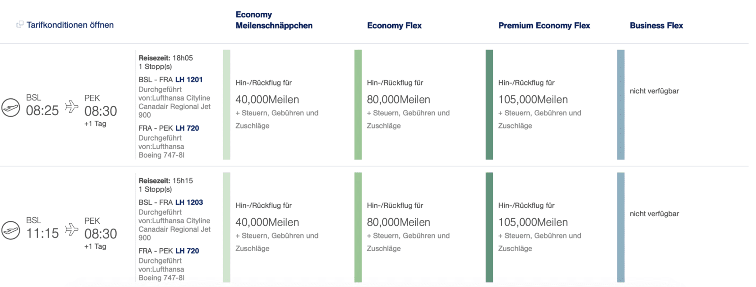The height and width of the screenshot is (287, 756).
Task: Click the Tarifkonditionen öffnen popup icon
Action: [x=20, y=25]
